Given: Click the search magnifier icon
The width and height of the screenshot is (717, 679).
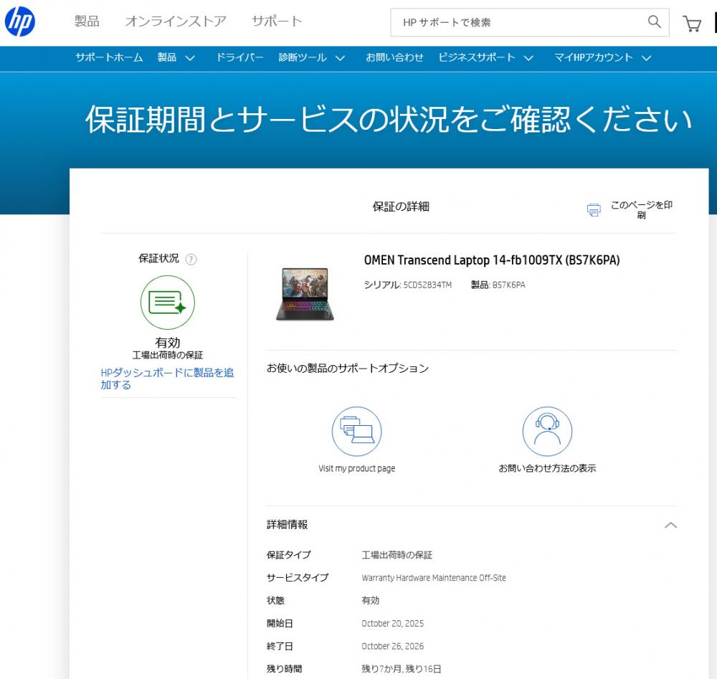Looking at the screenshot, I should [654, 22].
